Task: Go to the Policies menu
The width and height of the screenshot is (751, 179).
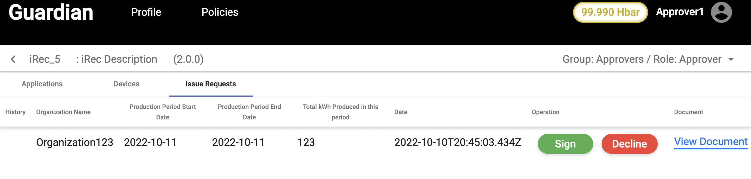Action: (220, 12)
